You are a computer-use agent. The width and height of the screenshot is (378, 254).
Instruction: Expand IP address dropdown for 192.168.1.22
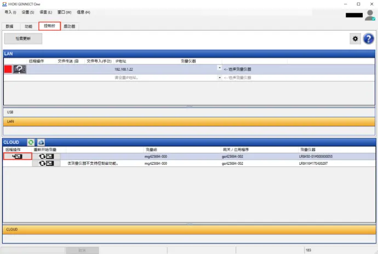tap(219, 70)
